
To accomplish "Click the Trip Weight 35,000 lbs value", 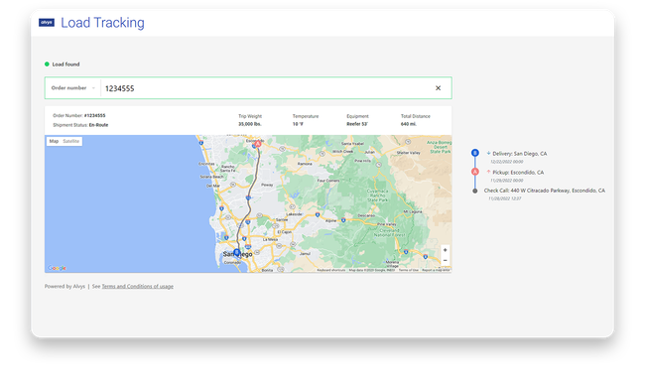I will click(250, 124).
